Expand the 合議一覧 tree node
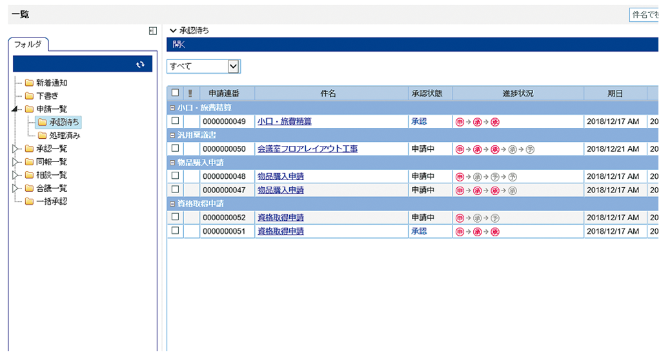This screenshot has width=661, height=359. pos(15,188)
